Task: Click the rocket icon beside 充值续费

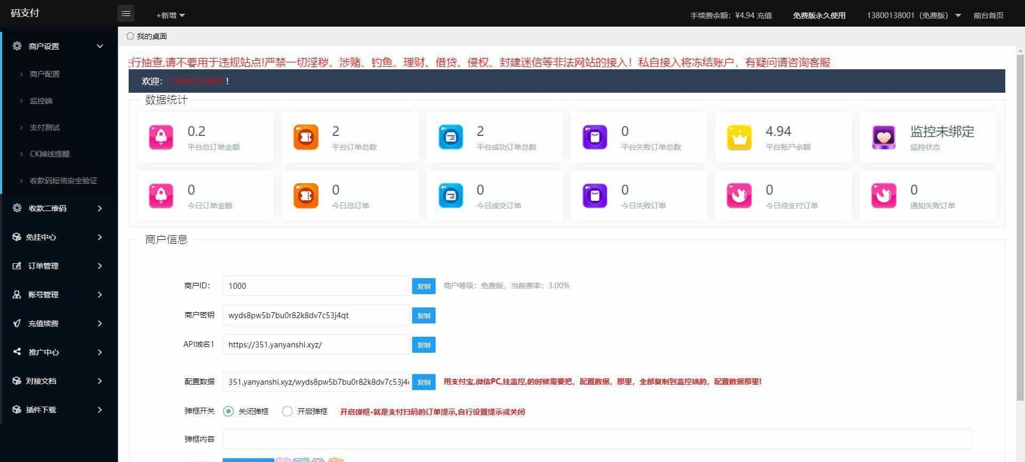Action: click(17, 323)
